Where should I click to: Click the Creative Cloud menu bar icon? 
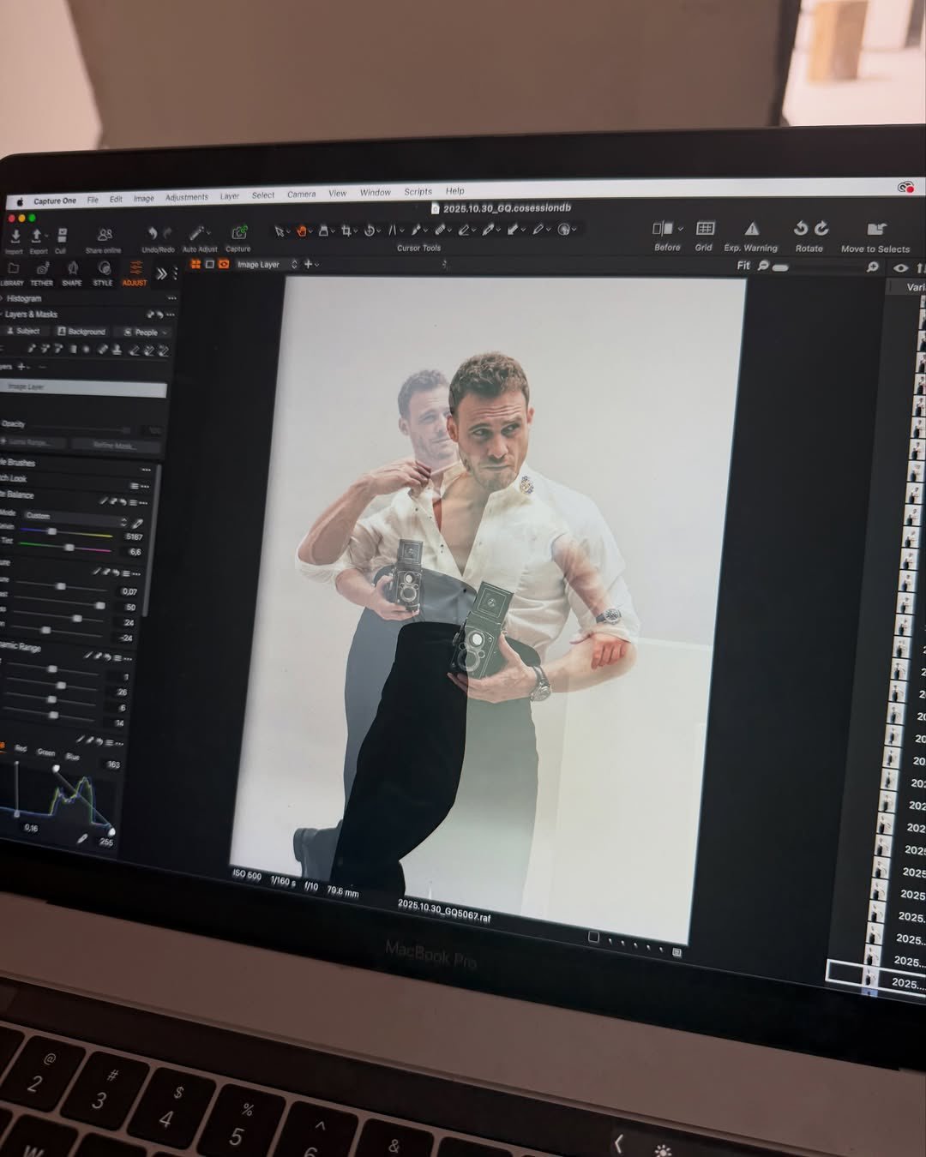click(905, 188)
